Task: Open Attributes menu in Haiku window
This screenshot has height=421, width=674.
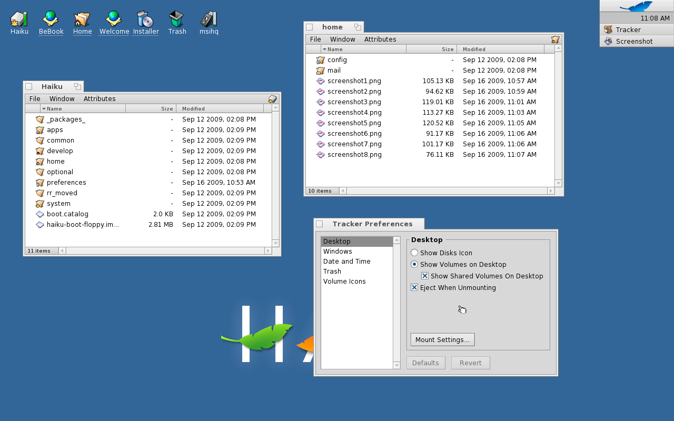Action: click(x=100, y=99)
